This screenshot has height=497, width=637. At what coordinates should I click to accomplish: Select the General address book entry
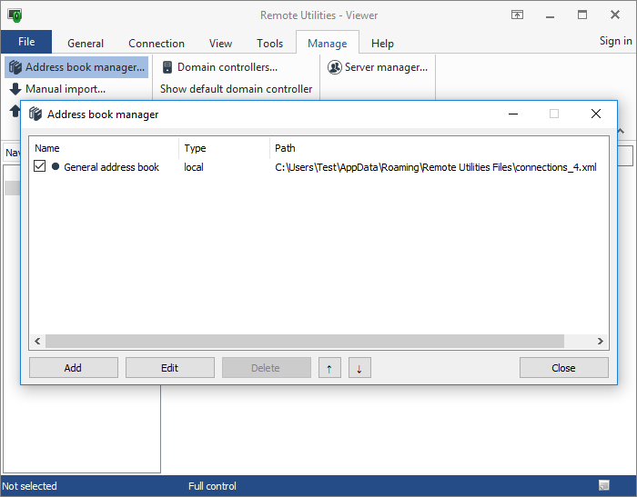tap(111, 167)
